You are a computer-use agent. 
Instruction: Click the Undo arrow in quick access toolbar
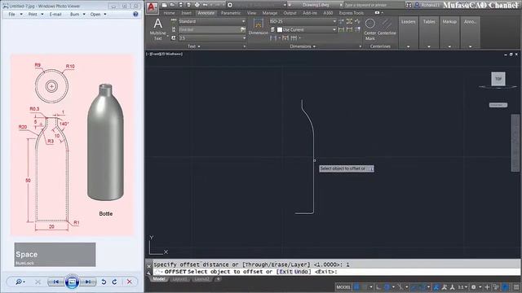pos(206,5)
